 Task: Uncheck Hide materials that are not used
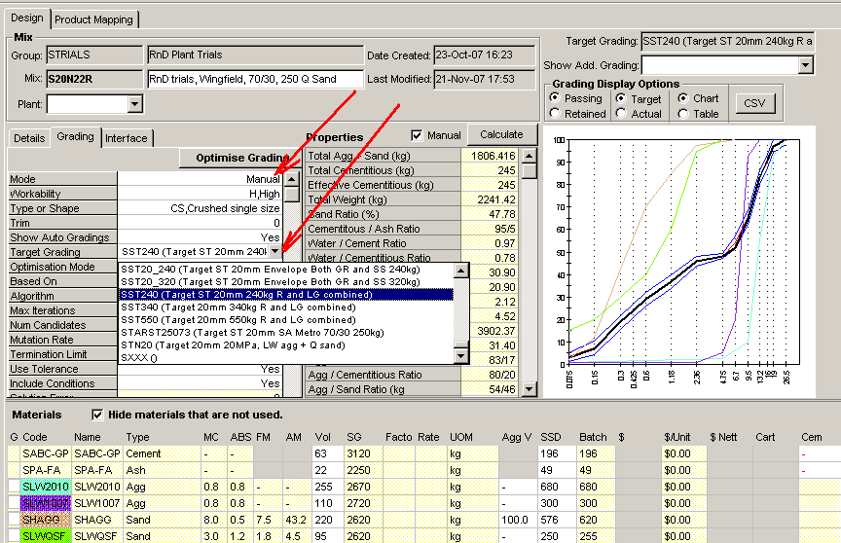[96, 416]
